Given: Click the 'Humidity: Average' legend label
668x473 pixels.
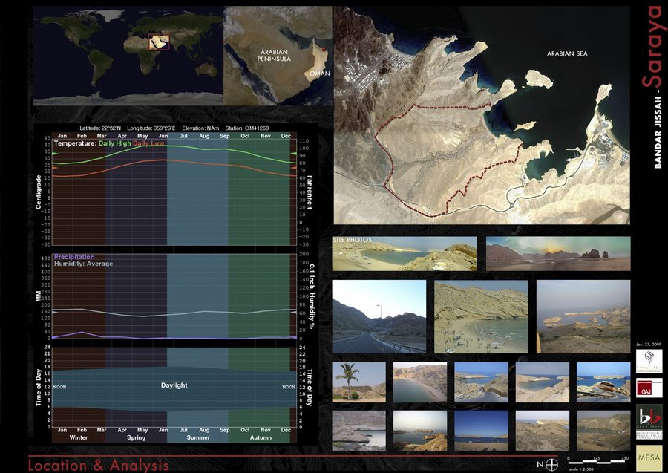Looking at the screenshot, I should pos(83,264).
